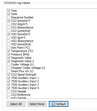Check the Dew Point (°C) option
This screenshot has width=97, height=111.
pos(9,48)
